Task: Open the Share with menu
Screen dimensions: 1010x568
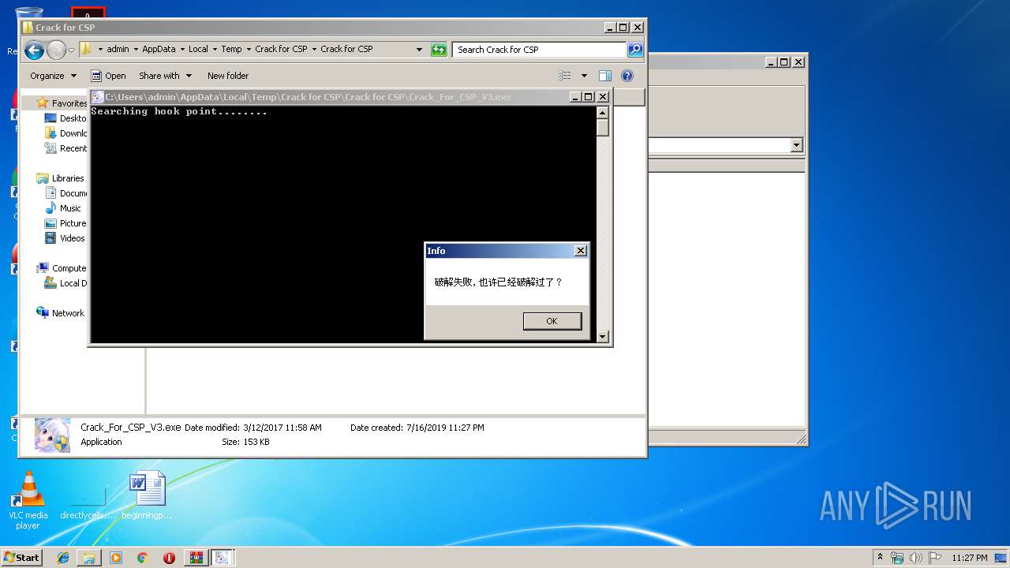Action: (x=165, y=76)
